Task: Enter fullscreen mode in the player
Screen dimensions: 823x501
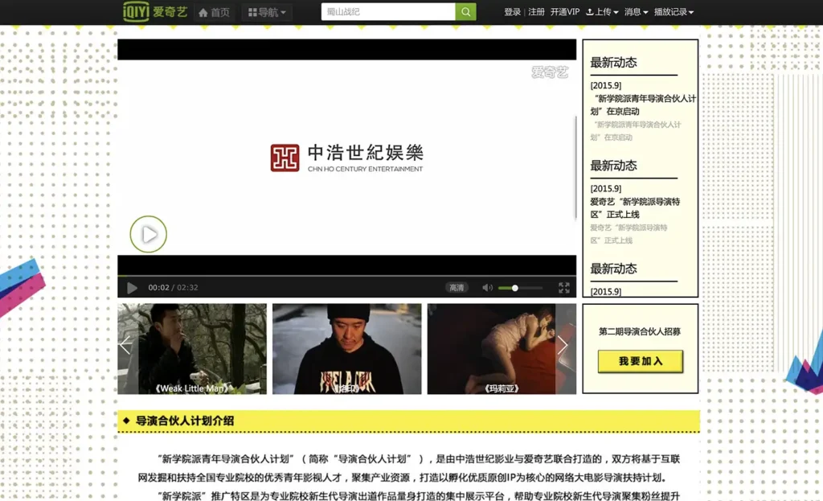Action: [564, 288]
